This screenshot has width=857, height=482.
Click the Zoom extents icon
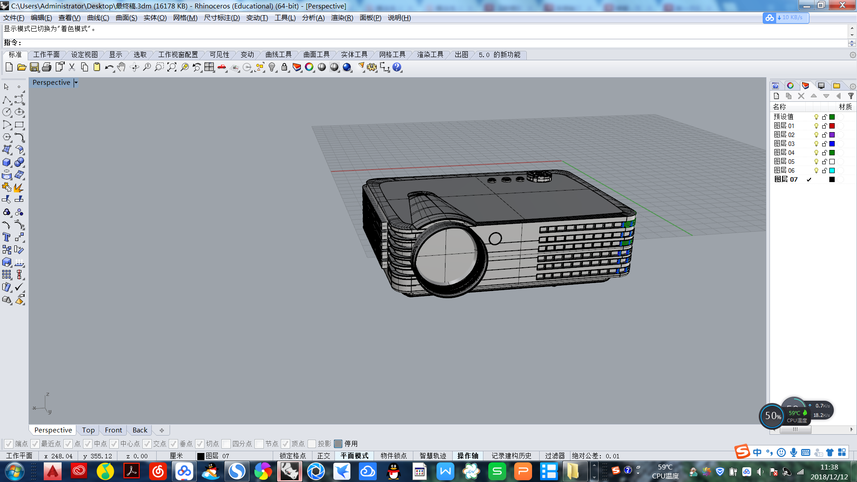pos(172,67)
